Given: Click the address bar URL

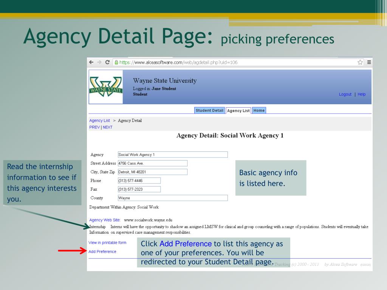Looking at the screenshot, I should point(178,62).
